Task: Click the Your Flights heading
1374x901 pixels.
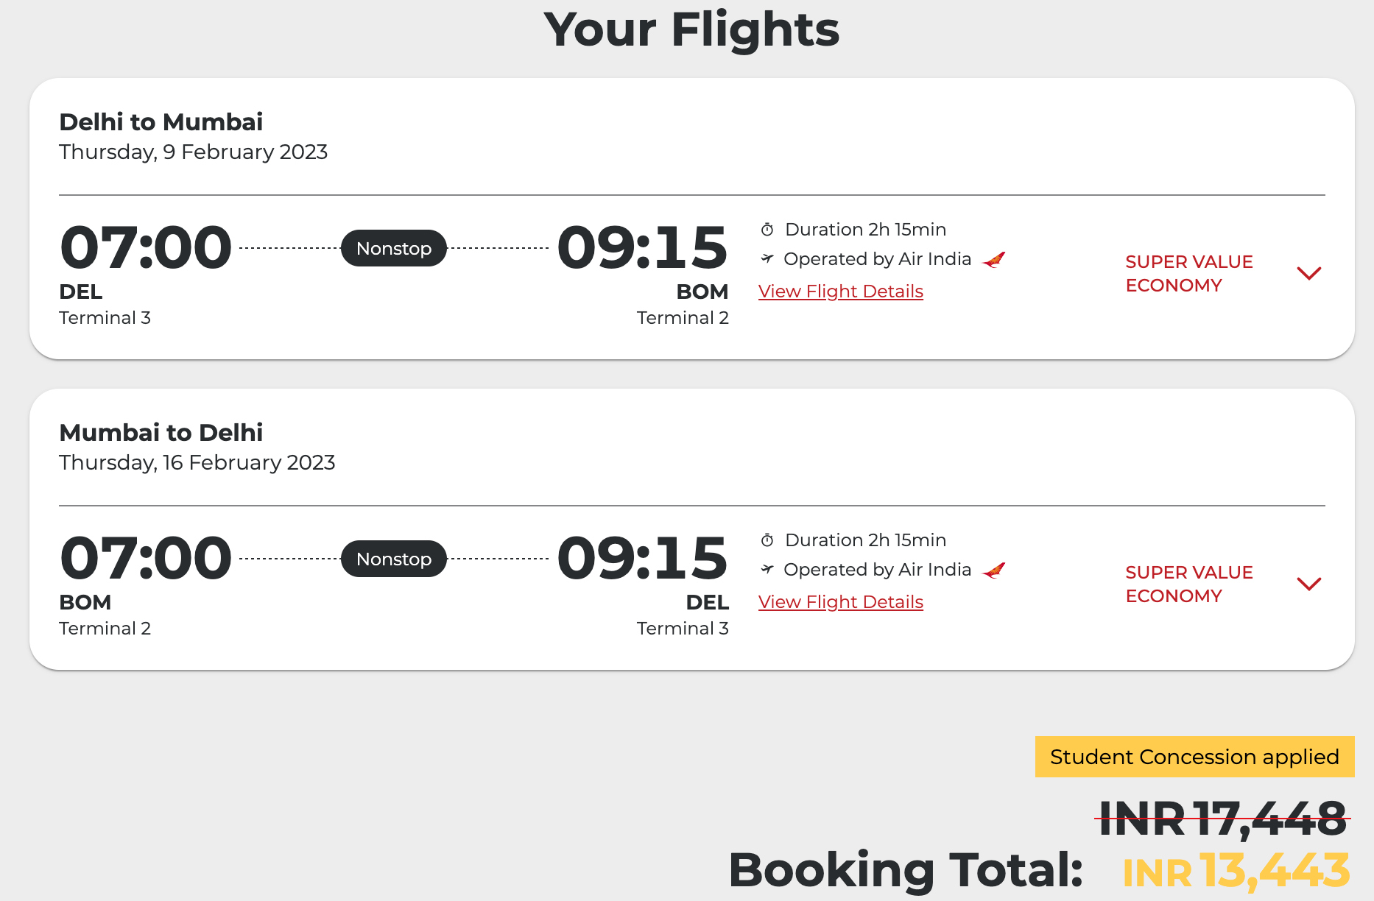Action: tap(691, 30)
